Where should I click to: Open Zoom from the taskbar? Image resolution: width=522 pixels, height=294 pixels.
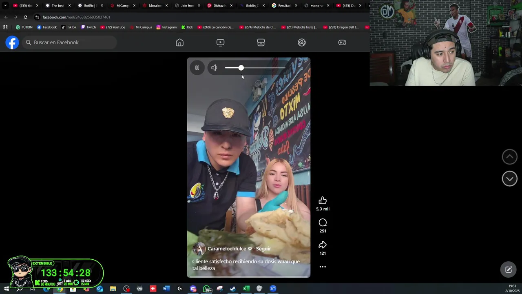(273, 289)
